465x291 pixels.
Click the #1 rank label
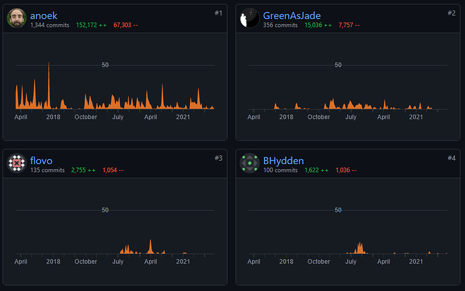[218, 13]
